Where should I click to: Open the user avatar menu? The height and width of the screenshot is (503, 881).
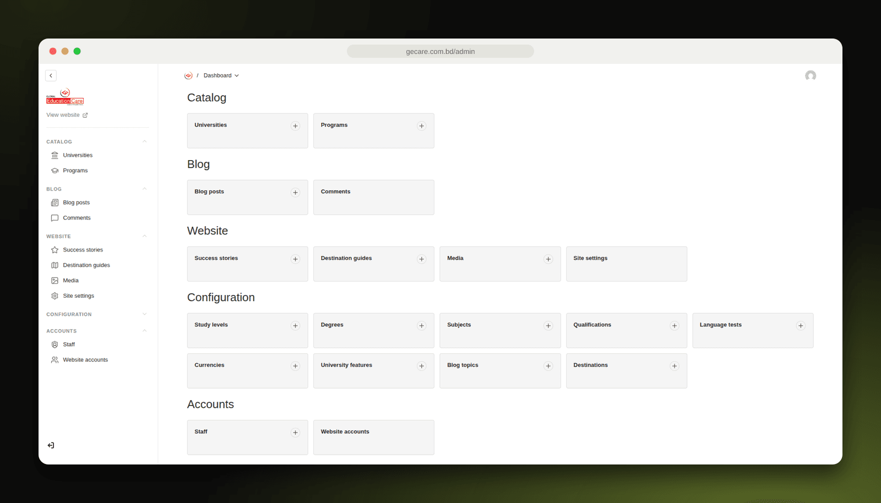pyautogui.click(x=811, y=75)
